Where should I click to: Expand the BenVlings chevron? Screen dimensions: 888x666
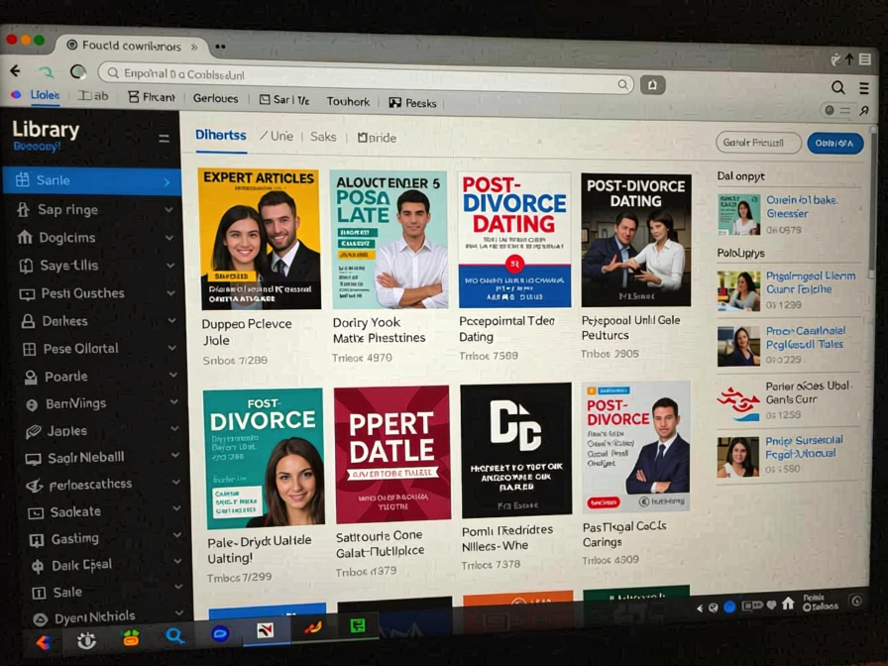pos(173,402)
